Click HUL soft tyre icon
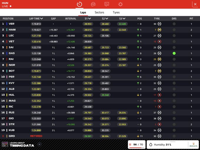Image resolution: width=200 pixels, height=150 pixels. click(x=159, y=95)
